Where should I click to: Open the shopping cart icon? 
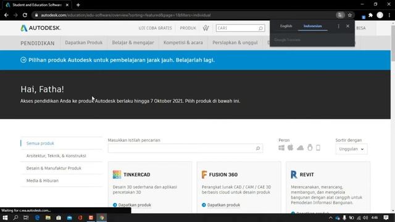(206, 28)
